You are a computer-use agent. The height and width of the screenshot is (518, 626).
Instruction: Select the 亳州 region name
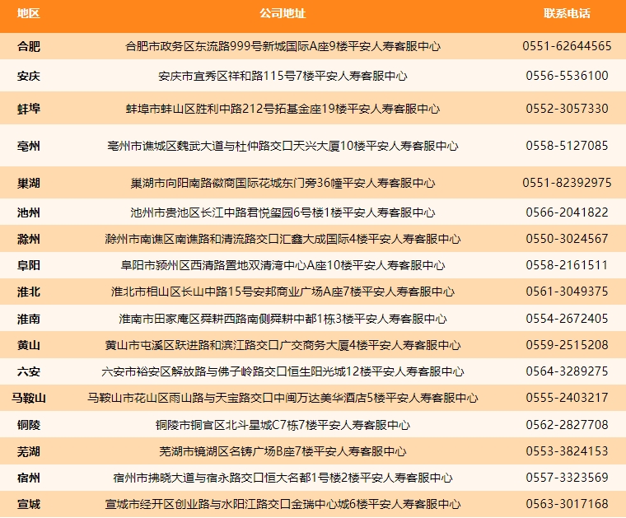pos(29,146)
